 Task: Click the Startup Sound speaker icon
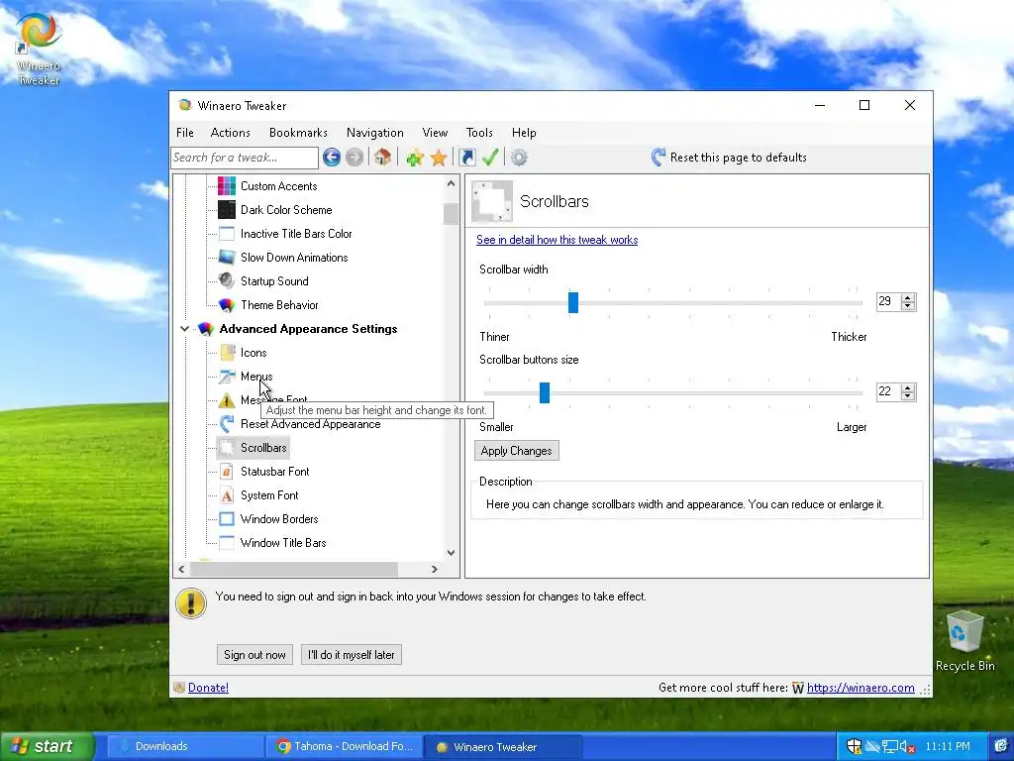click(x=227, y=280)
